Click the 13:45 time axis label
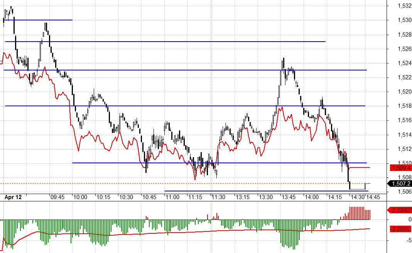Image resolution: width=412 pixels, height=253 pixels. click(x=287, y=197)
